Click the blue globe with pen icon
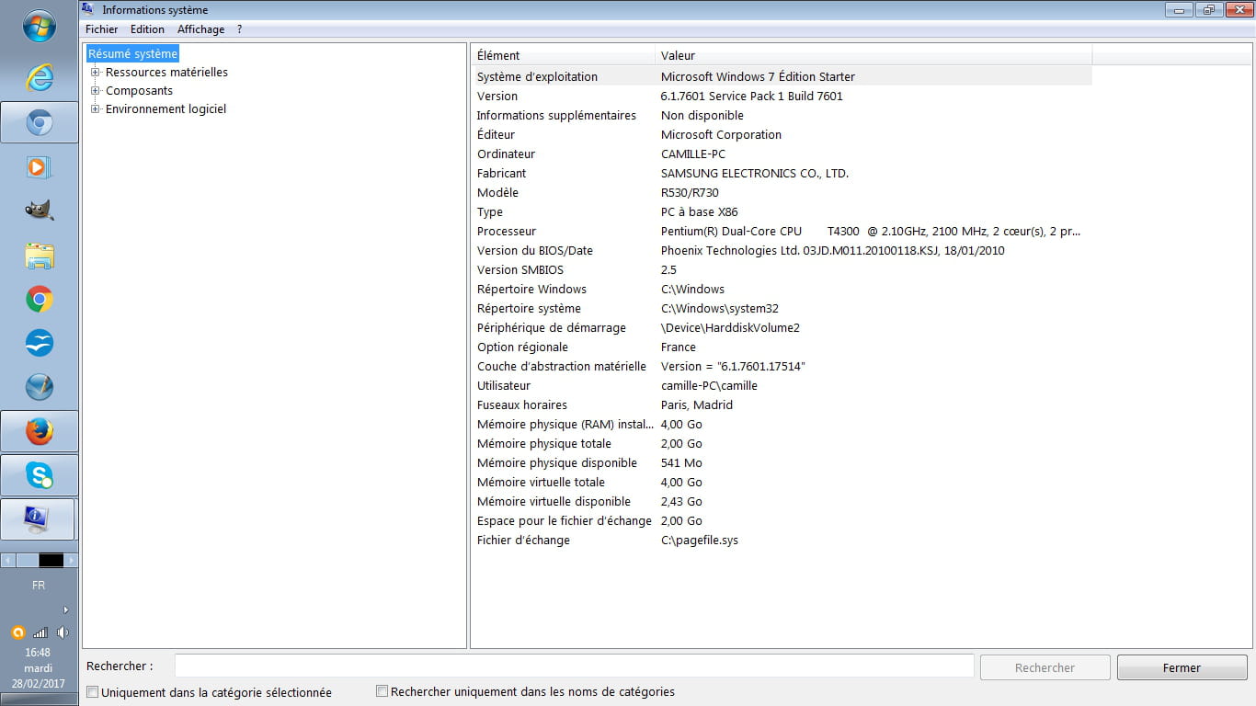The height and width of the screenshot is (706, 1256). coord(40,387)
